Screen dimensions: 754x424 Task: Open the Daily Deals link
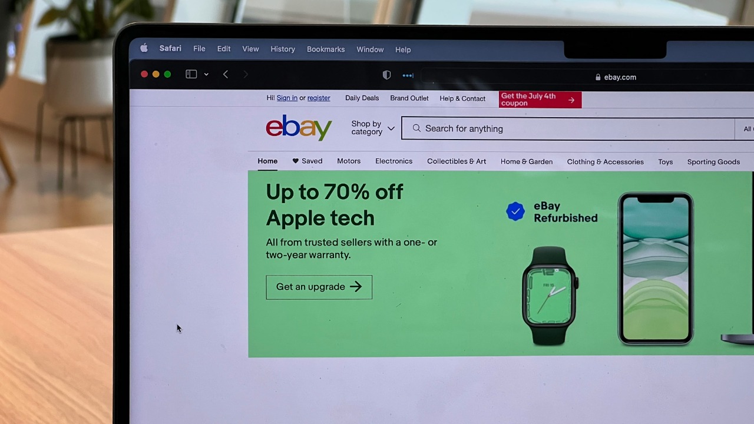click(x=362, y=98)
